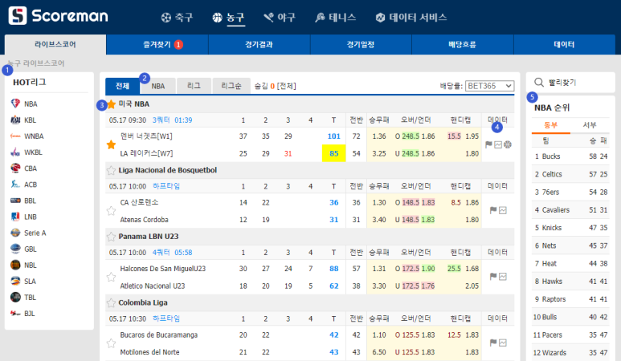Switch NBA 순위 to 서부 tab
The height and width of the screenshot is (361, 621).
pyautogui.click(x=590, y=125)
